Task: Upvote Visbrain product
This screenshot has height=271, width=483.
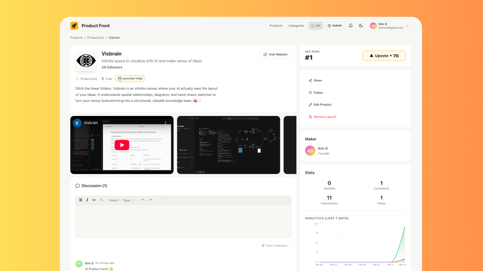Action: [384, 56]
